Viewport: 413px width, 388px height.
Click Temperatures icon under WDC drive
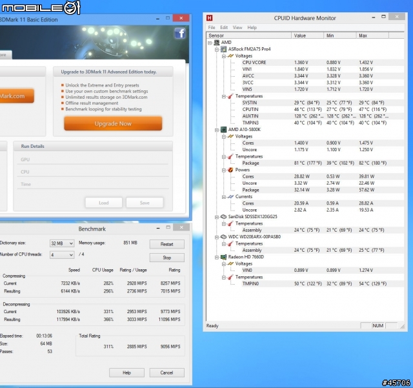pos(230,243)
